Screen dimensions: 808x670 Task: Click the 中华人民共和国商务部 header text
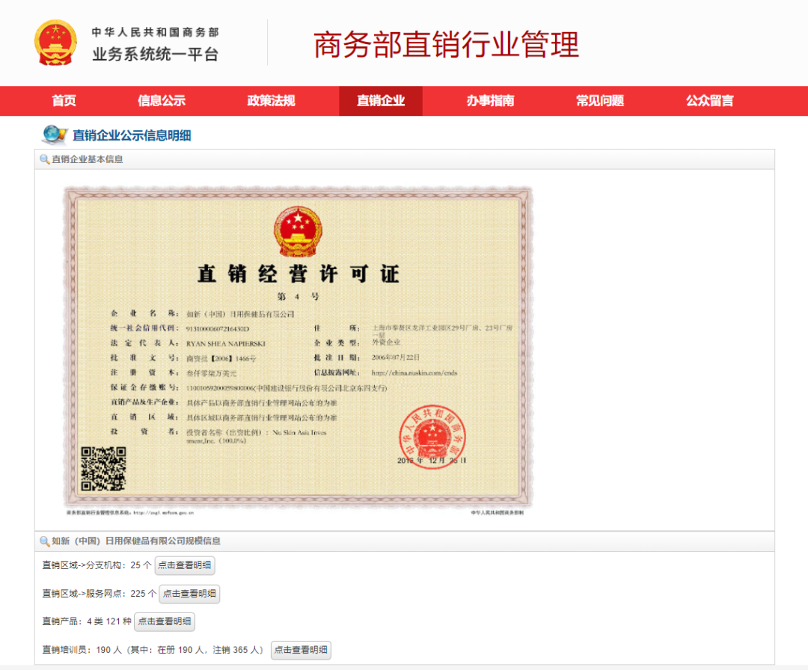coord(156,32)
